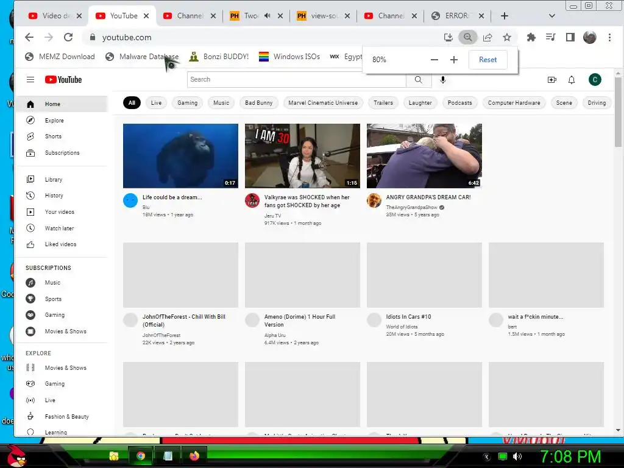Open Your videos in the sidebar
The image size is (624, 468).
[62, 211]
